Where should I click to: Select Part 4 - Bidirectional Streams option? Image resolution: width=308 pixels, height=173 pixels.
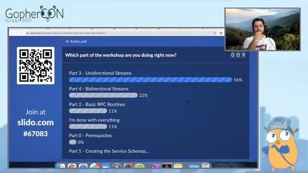pos(99,89)
